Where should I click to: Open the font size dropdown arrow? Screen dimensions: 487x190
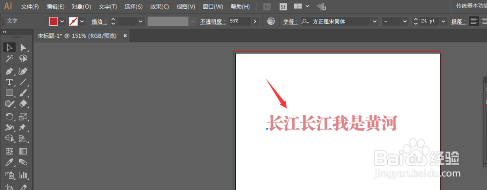(x=444, y=21)
